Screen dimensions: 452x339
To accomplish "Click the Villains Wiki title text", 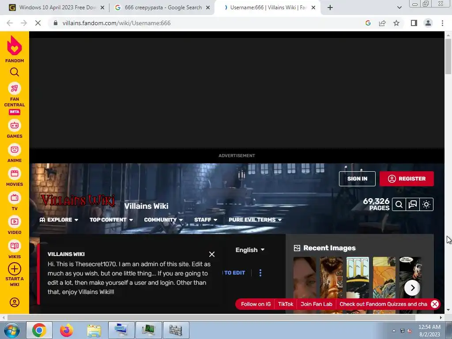I will 146,206.
